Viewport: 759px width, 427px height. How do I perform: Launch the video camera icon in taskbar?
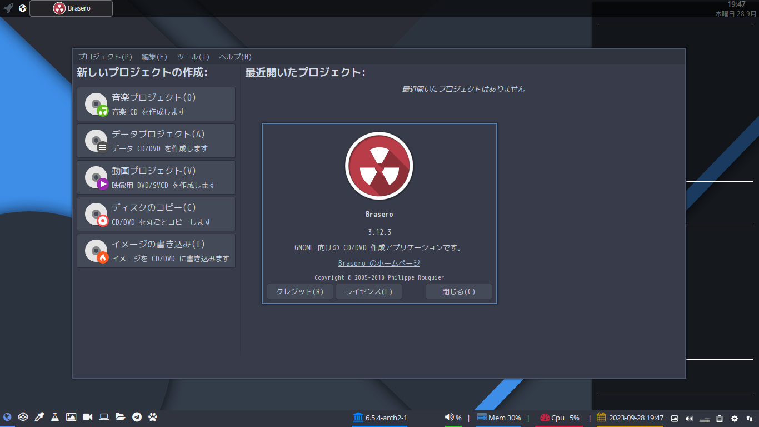click(x=87, y=417)
